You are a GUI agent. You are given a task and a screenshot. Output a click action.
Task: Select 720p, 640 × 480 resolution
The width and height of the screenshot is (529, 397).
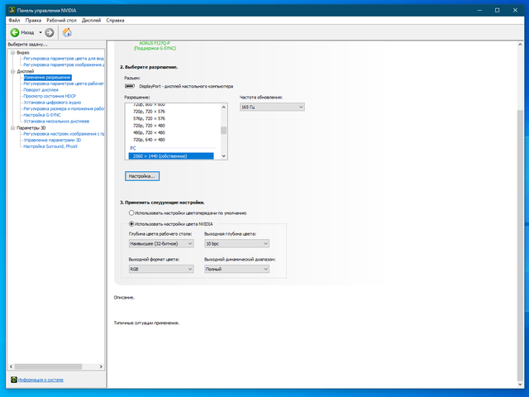click(149, 140)
